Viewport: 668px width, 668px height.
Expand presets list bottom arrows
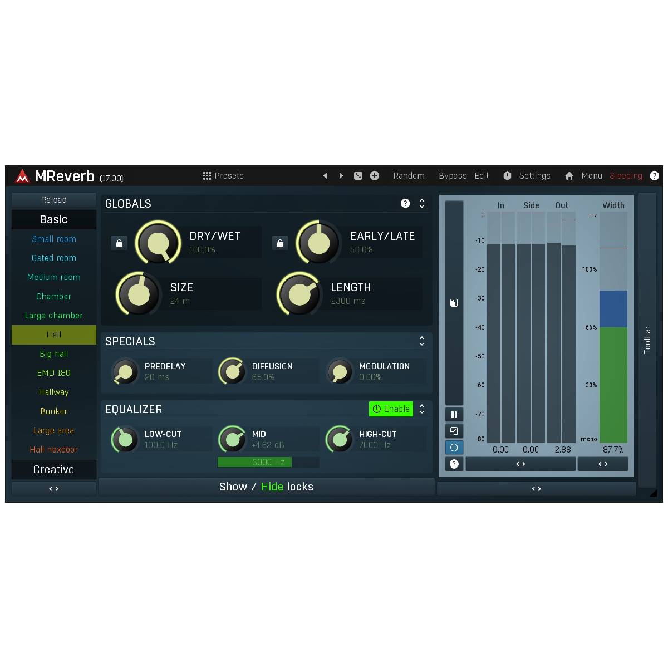pyautogui.click(x=54, y=489)
